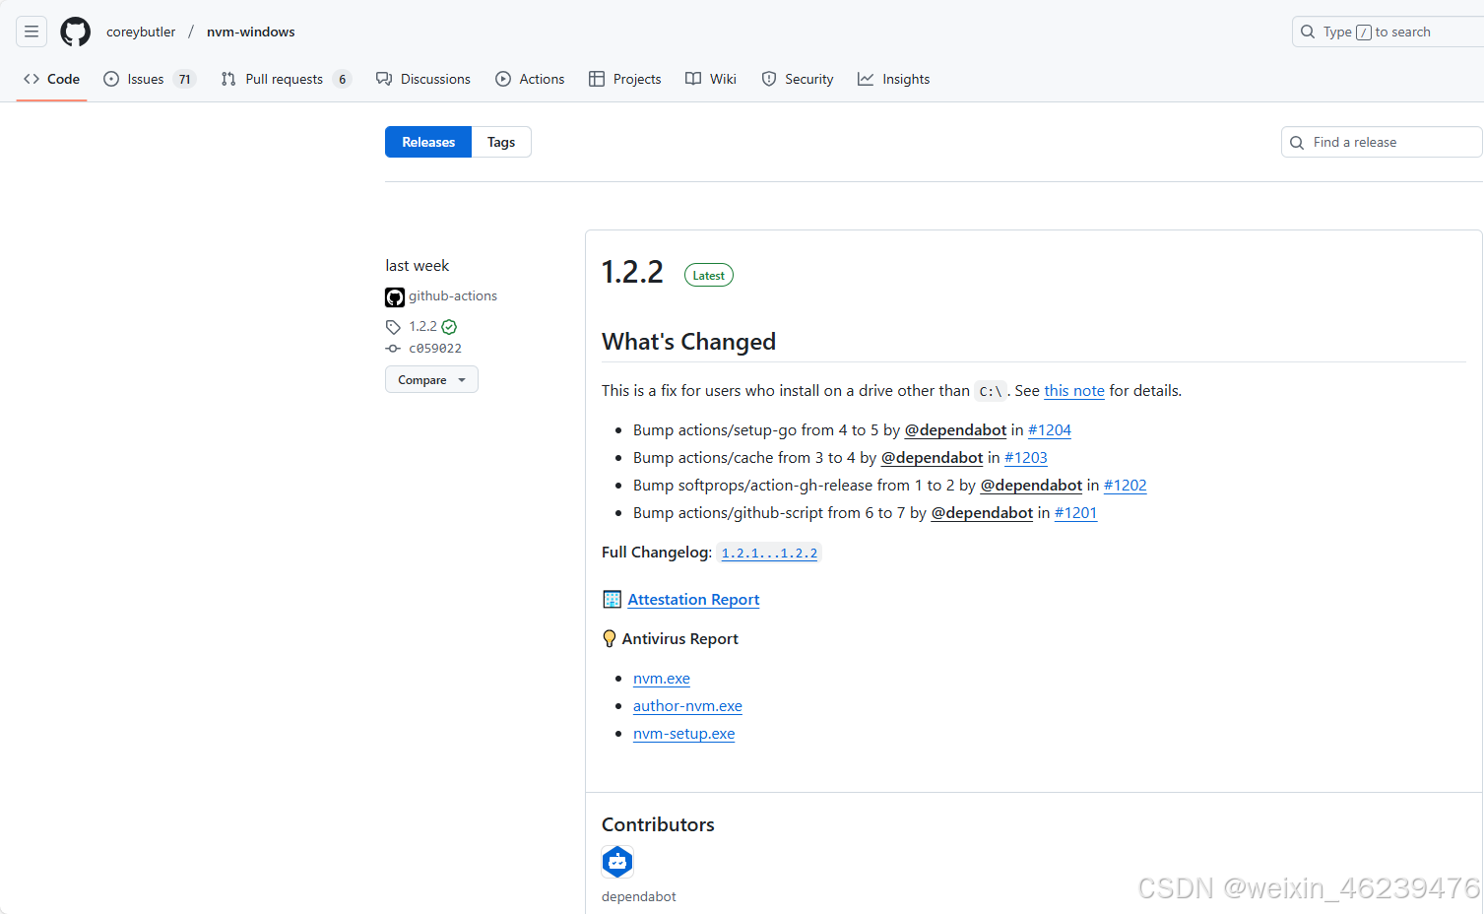Open pull request #1204
The width and height of the screenshot is (1484, 914).
tap(1050, 430)
